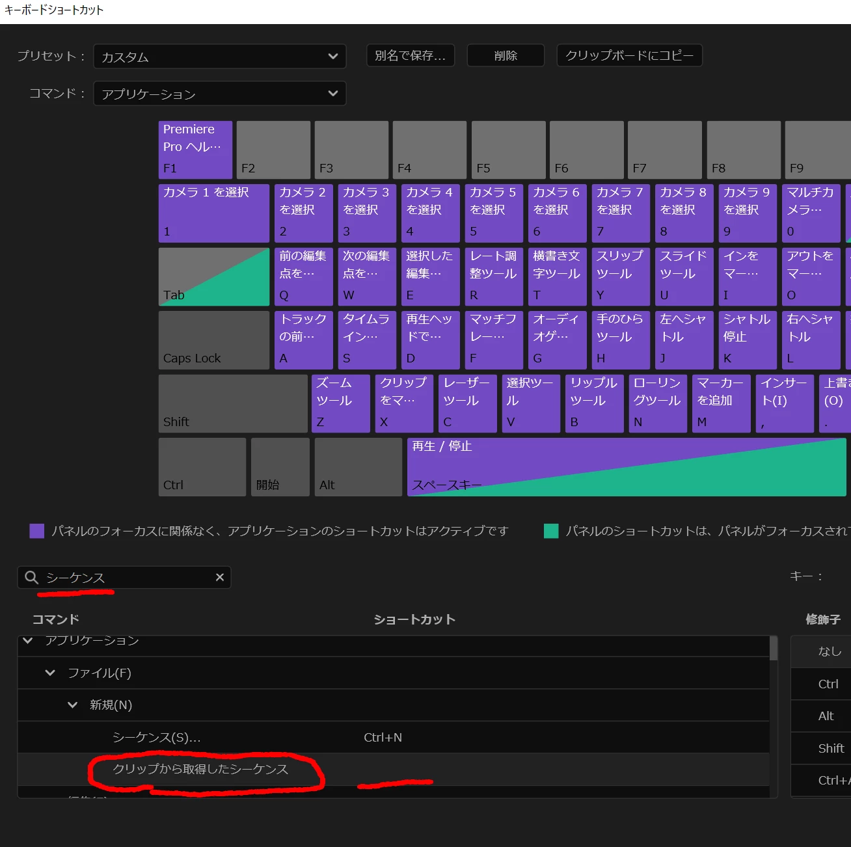Collapse the 新規(N) tree group
The image size is (851, 847).
(x=72, y=705)
